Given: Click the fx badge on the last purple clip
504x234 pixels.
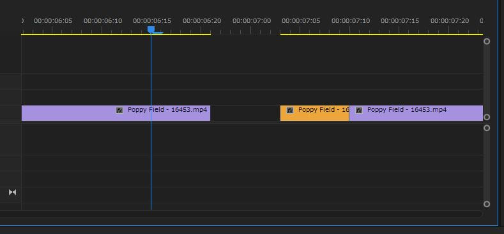Looking at the screenshot, I should [359, 111].
